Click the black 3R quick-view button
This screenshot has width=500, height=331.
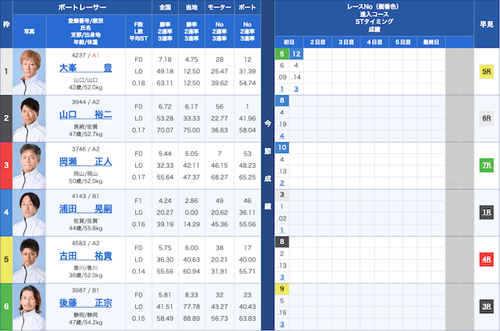[486, 306]
